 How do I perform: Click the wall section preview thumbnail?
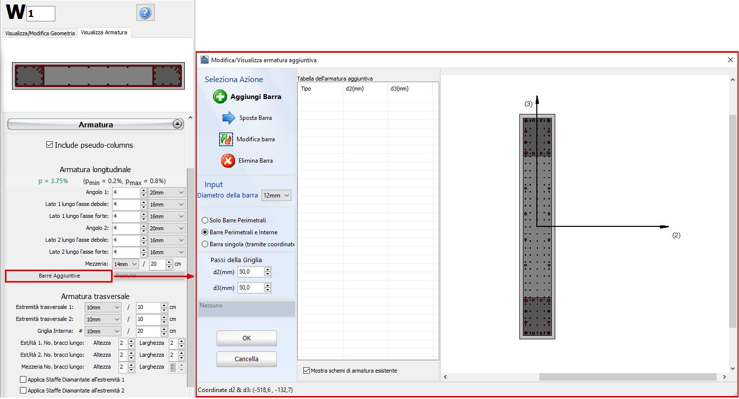pyautogui.click(x=98, y=76)
